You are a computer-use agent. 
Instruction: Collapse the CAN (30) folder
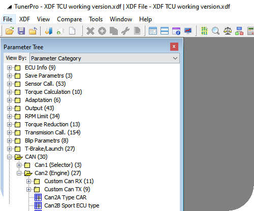point(9,157)
